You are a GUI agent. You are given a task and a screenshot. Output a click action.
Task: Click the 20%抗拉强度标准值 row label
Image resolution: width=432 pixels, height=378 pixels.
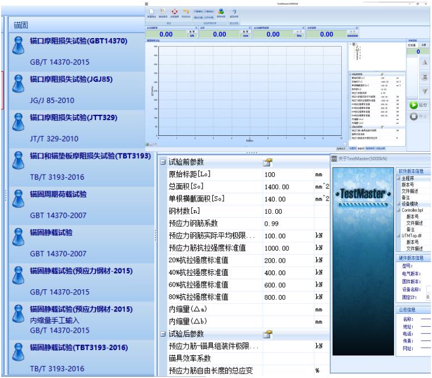(x=198, y=260)
